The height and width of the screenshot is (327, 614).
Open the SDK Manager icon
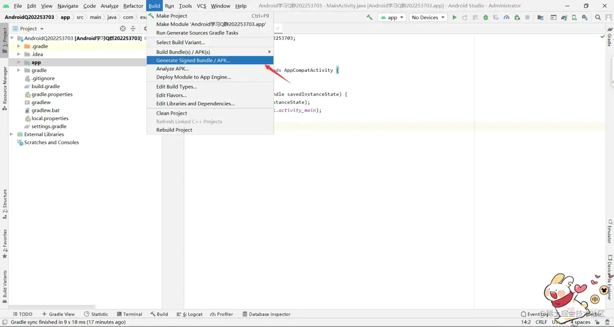click(585, 17)
